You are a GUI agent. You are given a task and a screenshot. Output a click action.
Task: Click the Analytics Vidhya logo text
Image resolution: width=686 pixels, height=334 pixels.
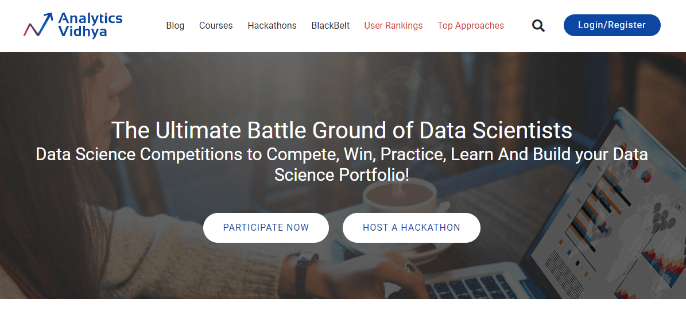(90, 25)
